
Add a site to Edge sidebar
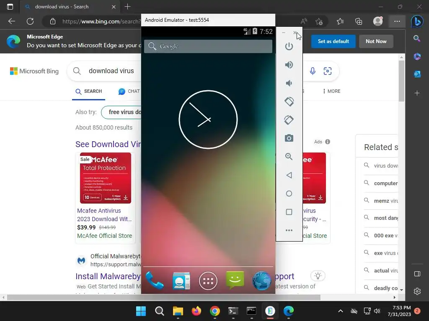pyautogui.click(x=417, y=93)
